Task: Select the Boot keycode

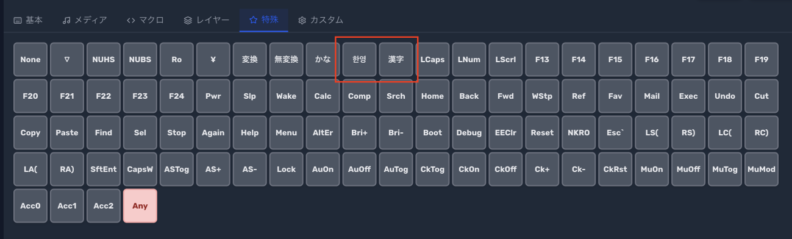Action: (433, 133)
